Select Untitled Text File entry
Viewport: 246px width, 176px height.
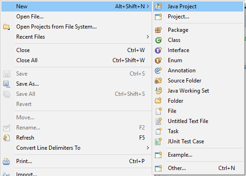click(198, 121)
